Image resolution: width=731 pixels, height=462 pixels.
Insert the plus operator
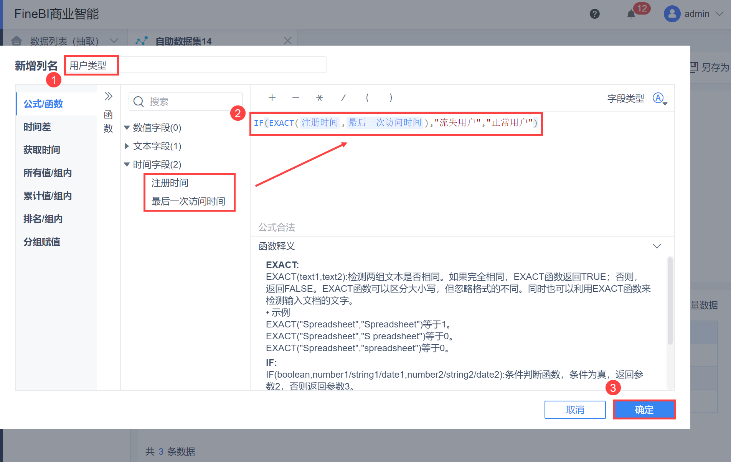[x=272, y=98]
